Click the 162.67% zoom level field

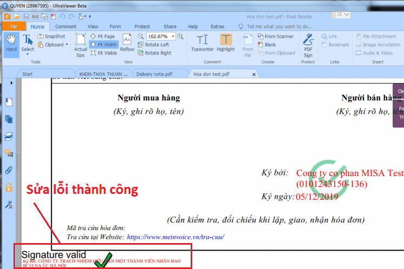pos(158,36)
